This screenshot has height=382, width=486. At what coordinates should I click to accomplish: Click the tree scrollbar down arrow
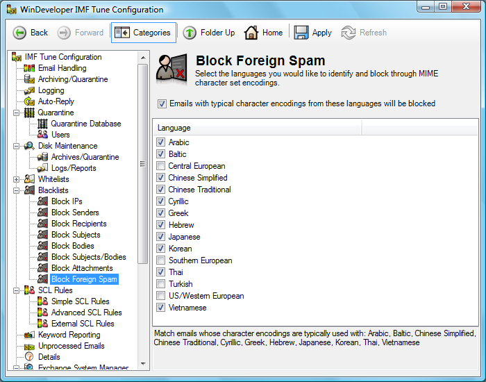click(143, 364)
